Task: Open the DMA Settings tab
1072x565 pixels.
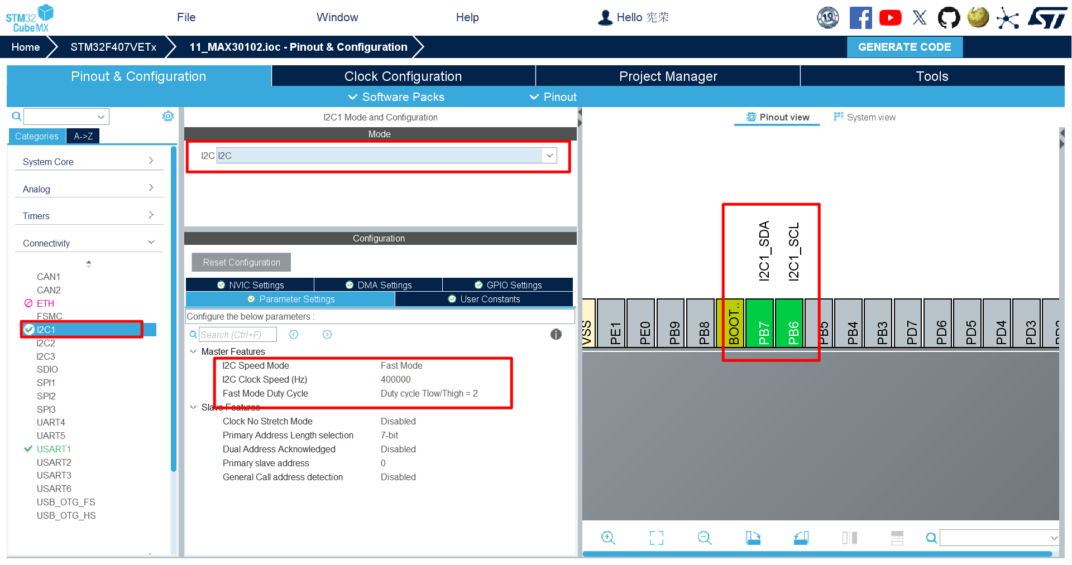Action: click(378, 285)
